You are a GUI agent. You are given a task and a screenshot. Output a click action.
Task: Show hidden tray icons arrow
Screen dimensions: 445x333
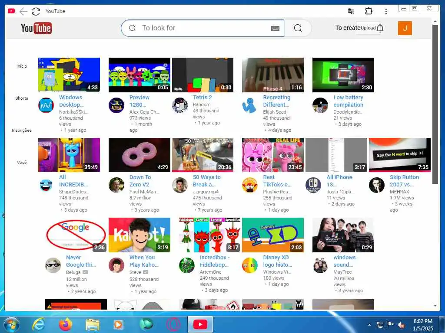[x=369, y=325]
